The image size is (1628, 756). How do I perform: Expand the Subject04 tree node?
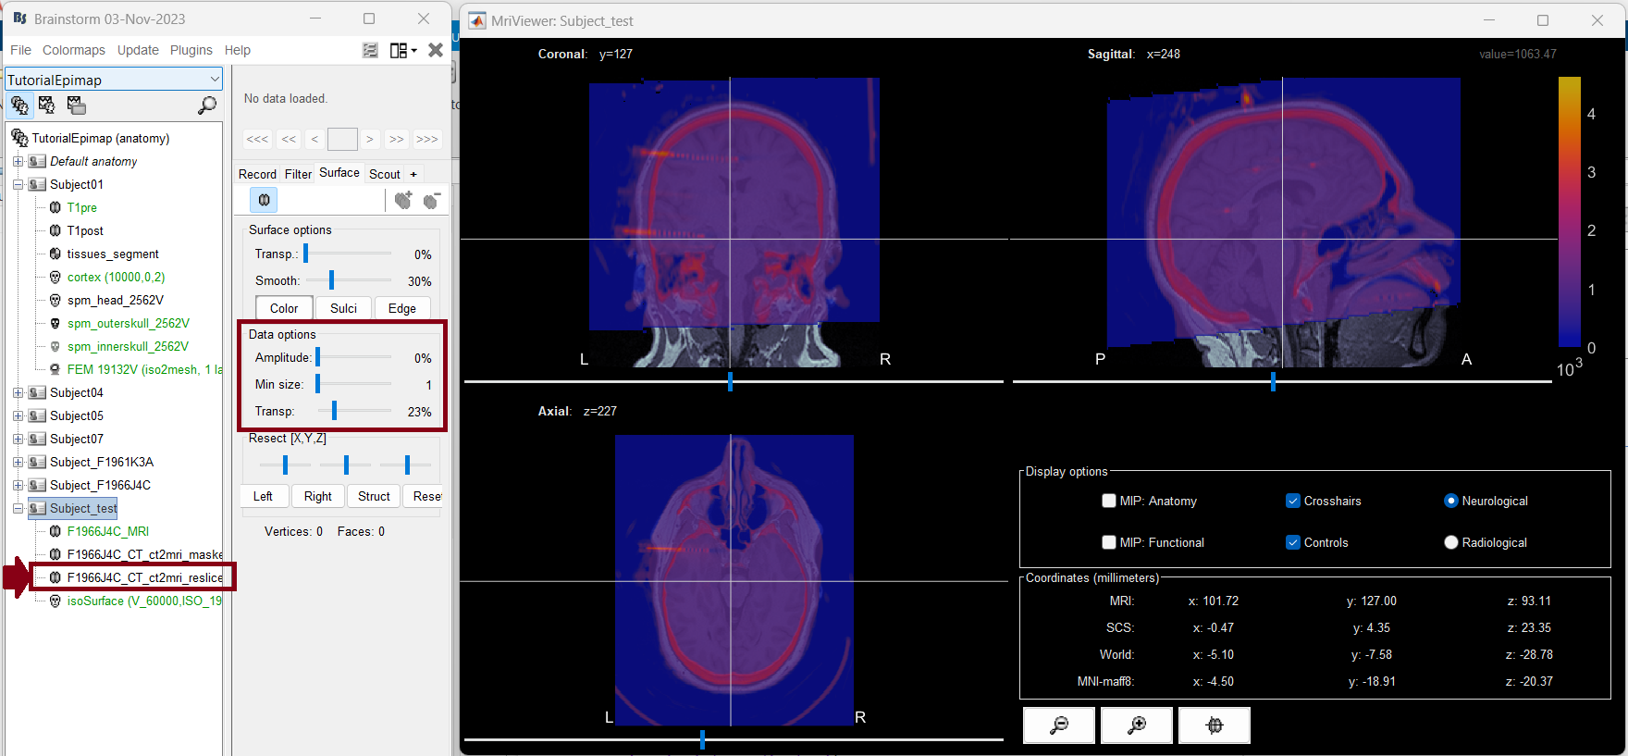[x=18, y=392]
